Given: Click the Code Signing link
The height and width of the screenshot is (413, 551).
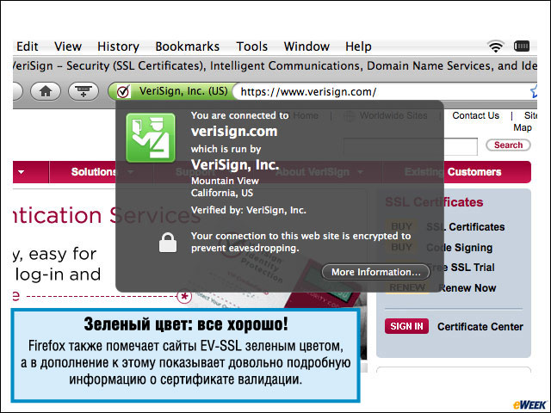Looking at the screenshot, I should 459,248.
